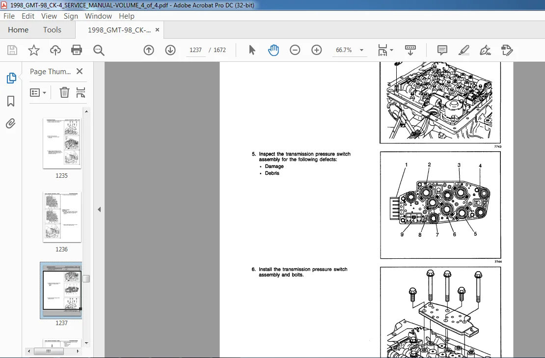
Task: Close the 1998_GMT-98_CK document tab
Action: coord(157,30)
